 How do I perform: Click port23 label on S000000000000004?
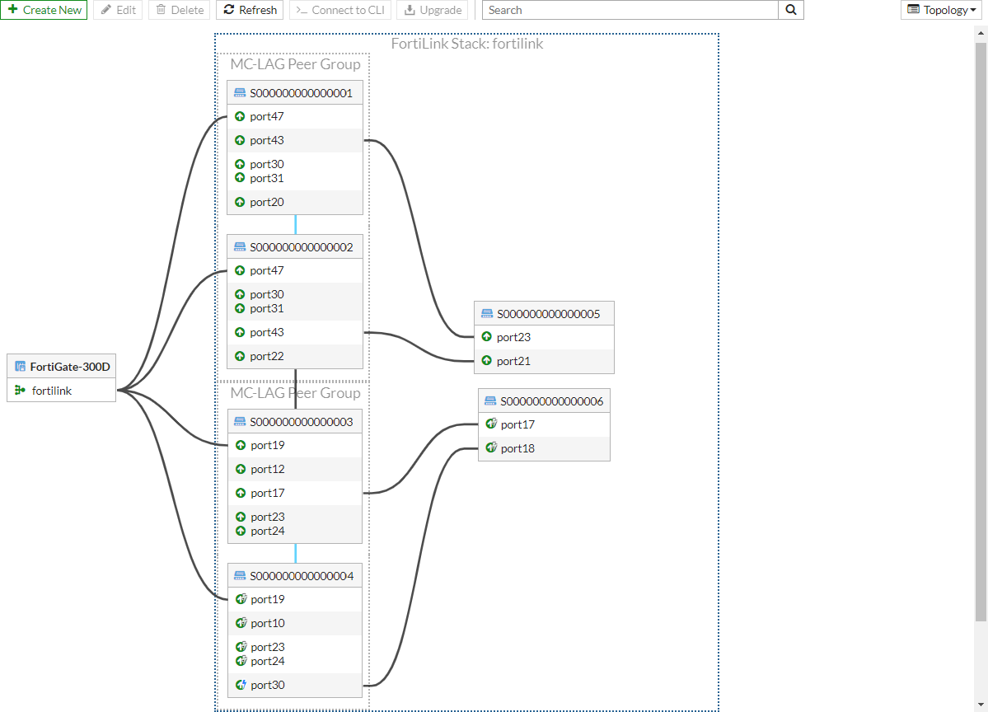[x=268, y=647]
